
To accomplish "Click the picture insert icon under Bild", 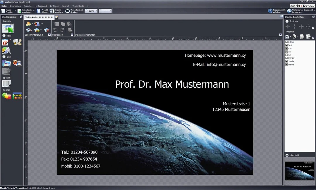I will point(6,63).
